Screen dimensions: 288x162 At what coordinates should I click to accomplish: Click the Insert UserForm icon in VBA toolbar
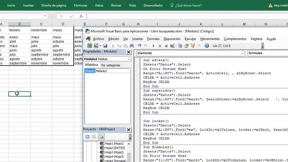coord(96,46)
